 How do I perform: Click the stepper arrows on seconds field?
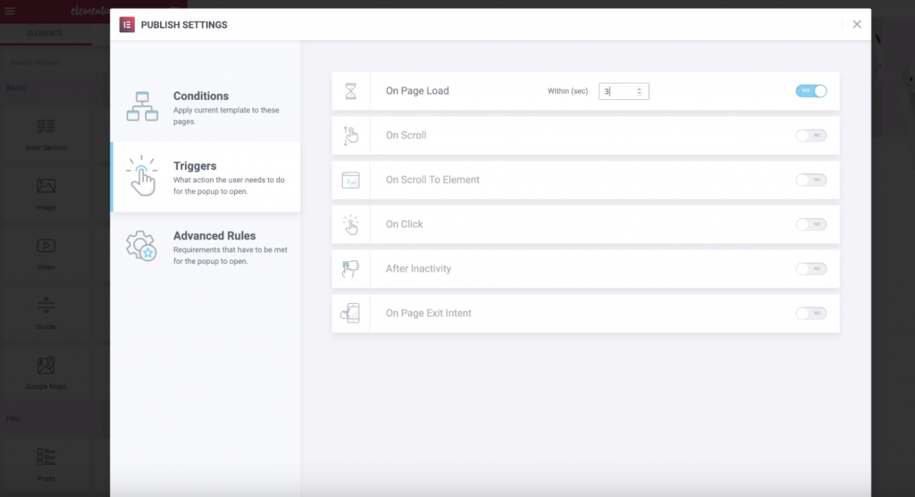639,91
